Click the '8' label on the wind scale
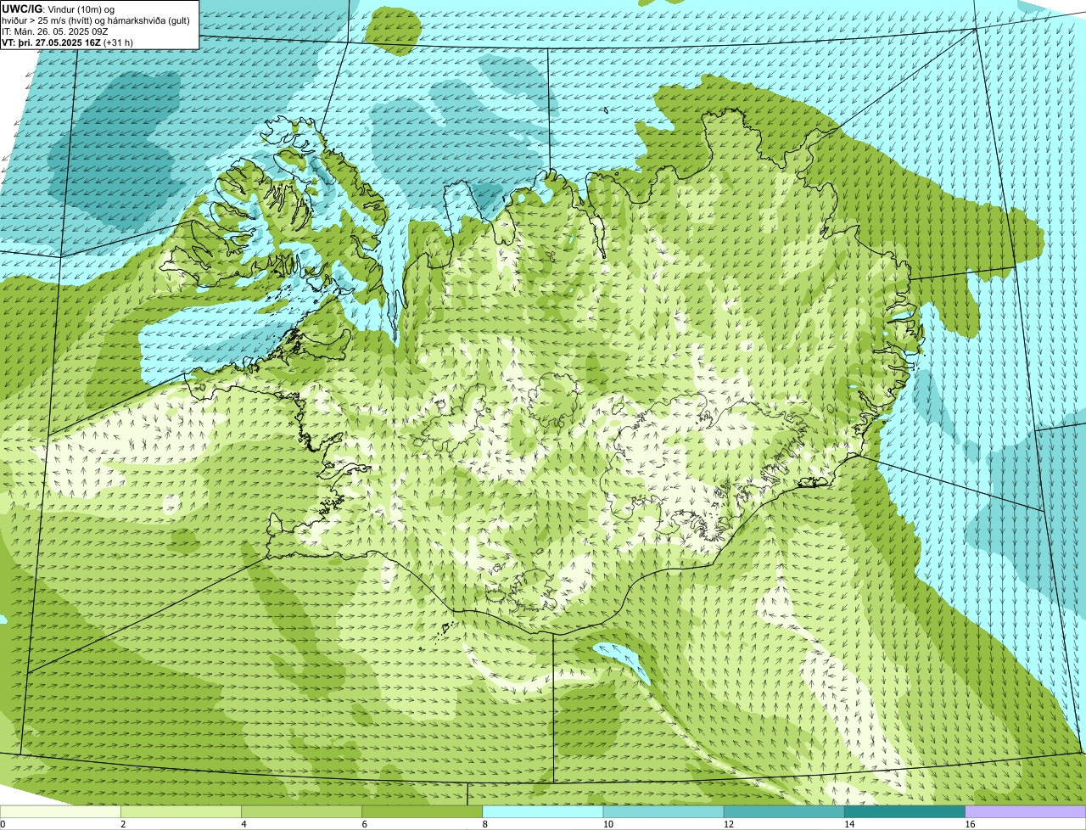The image size is (1086, 830). 485,824
